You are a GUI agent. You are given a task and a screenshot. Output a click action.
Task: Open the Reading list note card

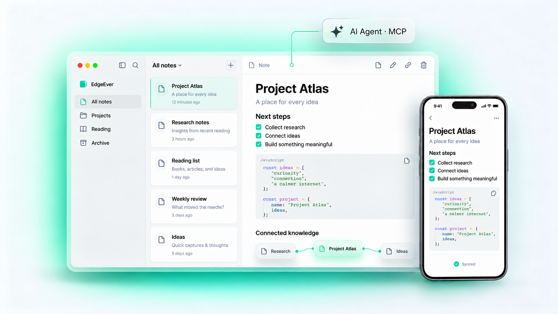[x=194, y=168]
